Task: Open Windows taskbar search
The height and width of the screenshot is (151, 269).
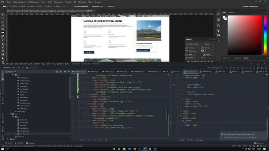Action: tap(8, 149)
